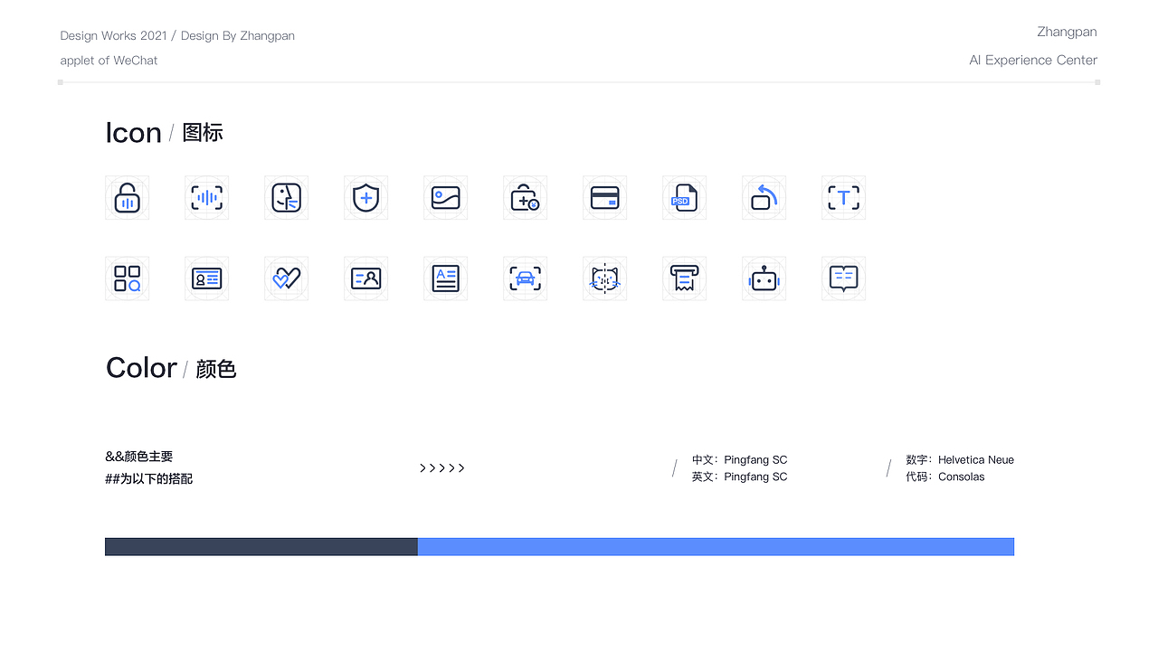
Task: Click '数字：Helvetica Neue' text
Action: pos(960,460)
